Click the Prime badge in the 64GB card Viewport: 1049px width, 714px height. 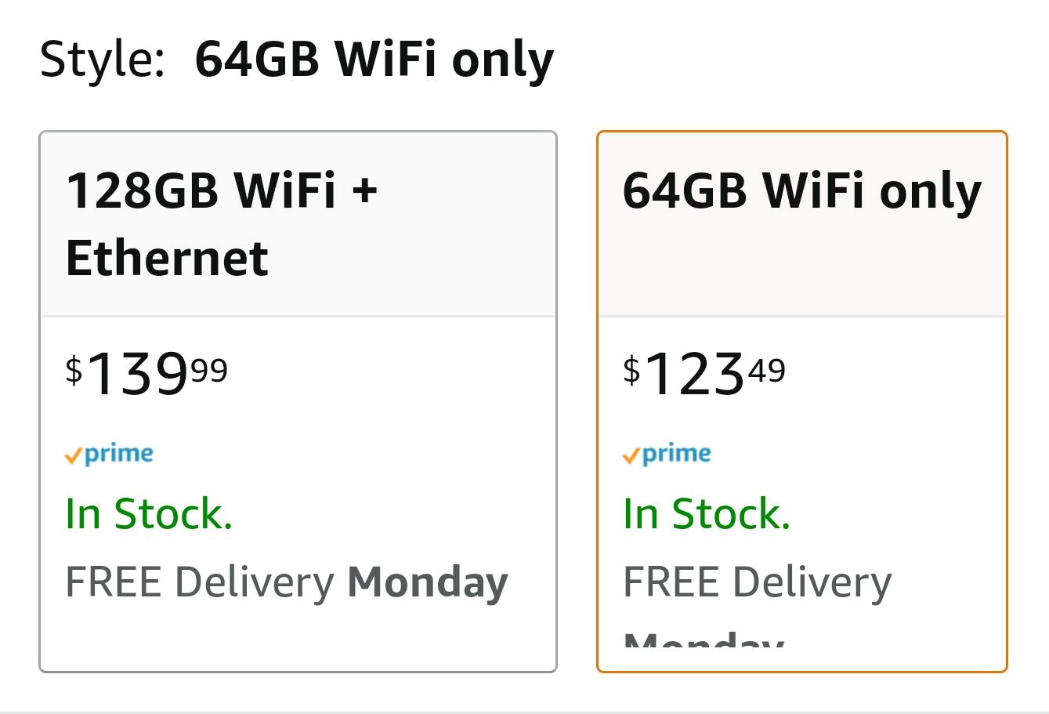click(x=667, y=455)
